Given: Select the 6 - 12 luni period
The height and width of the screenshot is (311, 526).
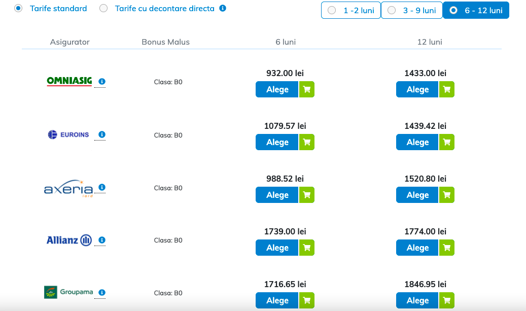Looking at the screenshot, I should 476,10.
